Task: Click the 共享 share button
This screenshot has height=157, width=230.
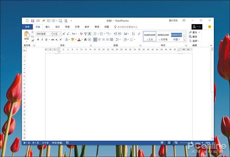Action: (197, 27)
